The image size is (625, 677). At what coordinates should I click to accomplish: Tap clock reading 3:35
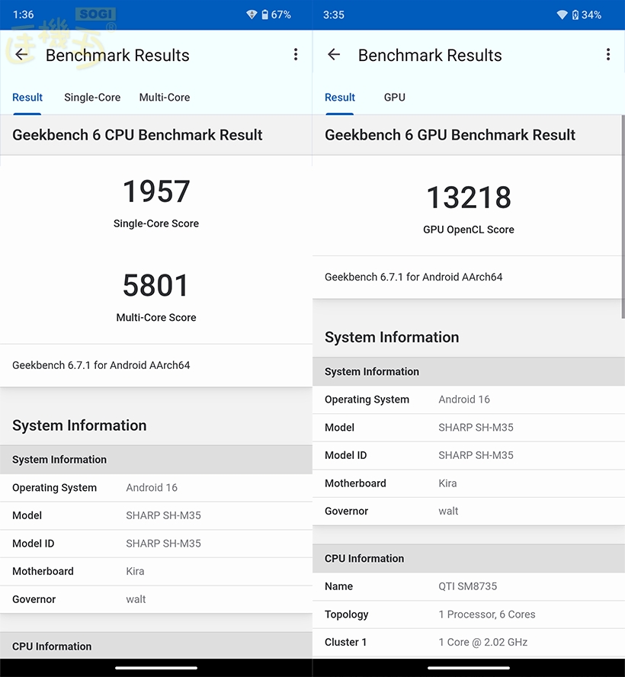(x=334, y=14)
